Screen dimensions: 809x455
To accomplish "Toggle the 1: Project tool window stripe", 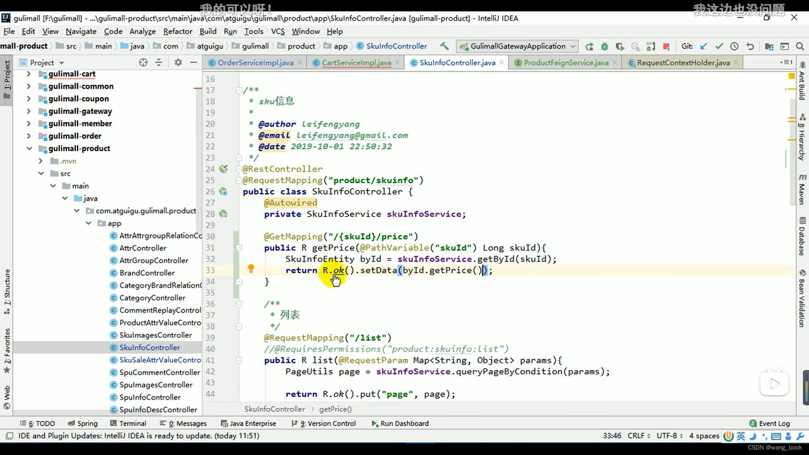I will (7, 79).
